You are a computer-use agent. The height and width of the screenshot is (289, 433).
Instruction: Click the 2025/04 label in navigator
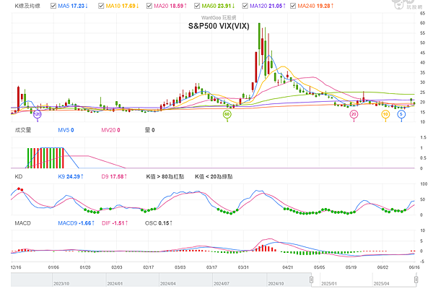point(381,284)
